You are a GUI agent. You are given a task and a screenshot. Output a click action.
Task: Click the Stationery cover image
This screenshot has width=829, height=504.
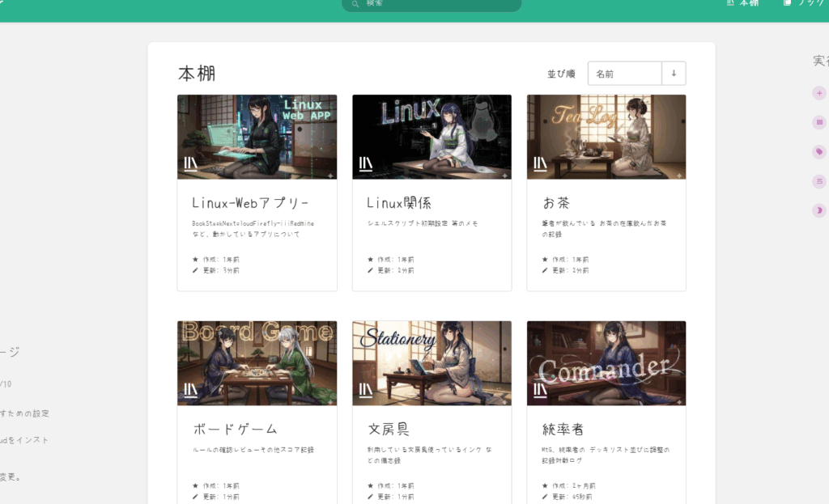pos(432,362)
